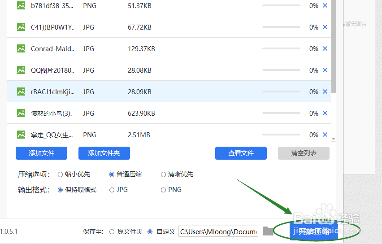Click the save path input field
This screenshot has width=382, height=244.
[x=218, y=231]
